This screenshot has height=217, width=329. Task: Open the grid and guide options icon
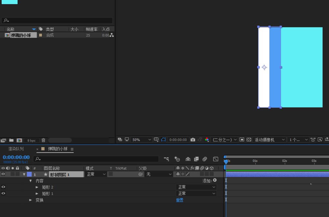click(x=156, y=140)
